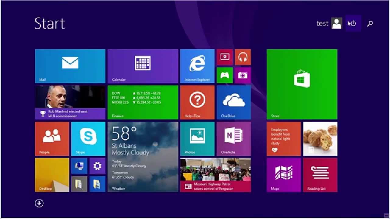Screen dimensions: 390x219
Task: Launch Internet Explorer tile
Action: point(197,66)
